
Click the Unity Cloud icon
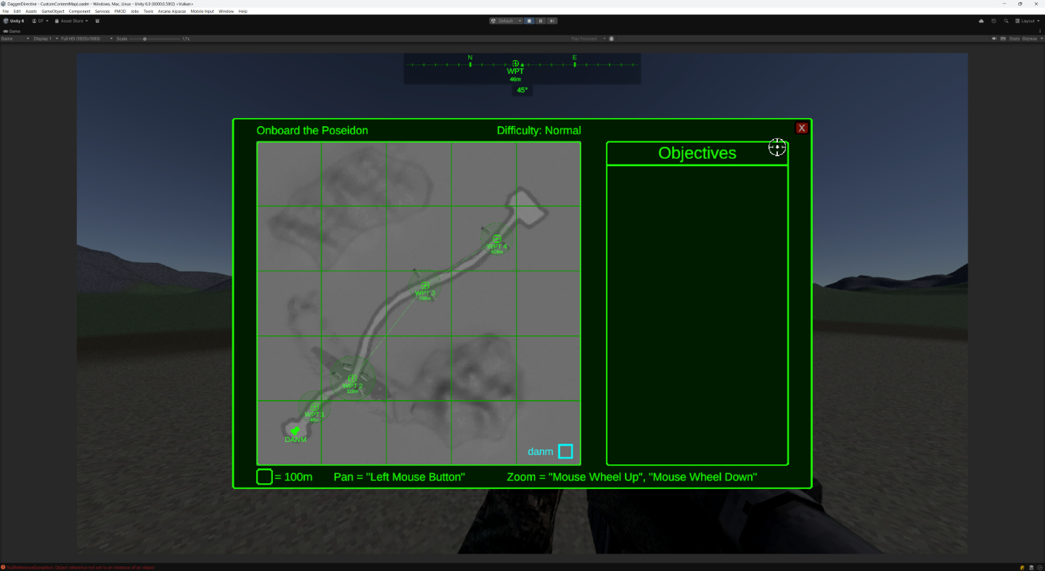(981, 21)
